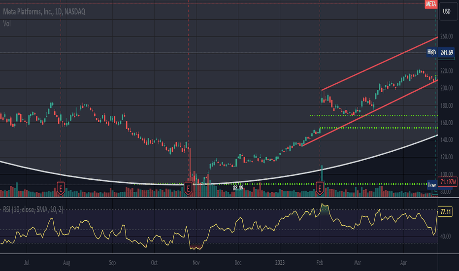Click the Feb label on time axis
Image resolution: width=459 pixels, height=271 pixels.
pyautogui.click(x=320, y=263)
